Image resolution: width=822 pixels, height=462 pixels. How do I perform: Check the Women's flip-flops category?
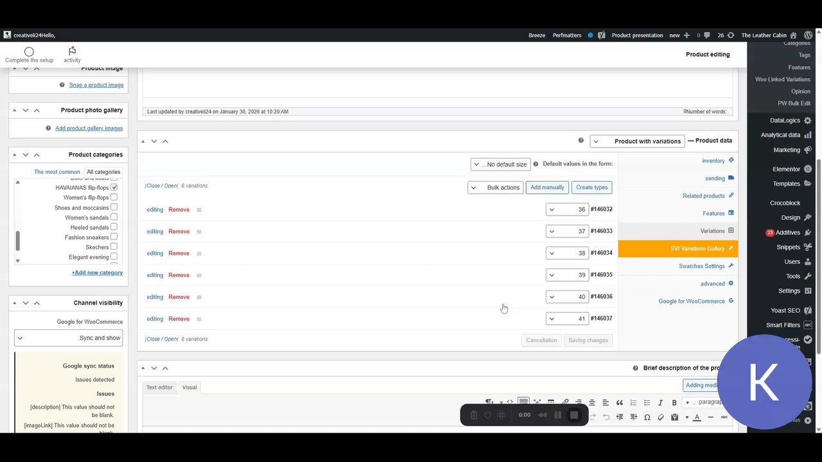point(114,197)
